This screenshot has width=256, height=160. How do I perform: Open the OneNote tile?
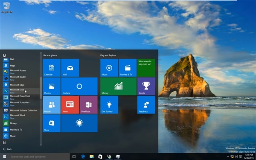point(89,105)
